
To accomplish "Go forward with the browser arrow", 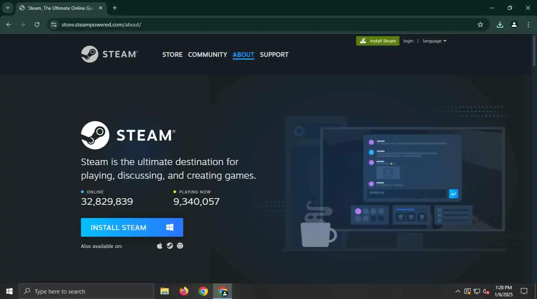I will 23,25.
